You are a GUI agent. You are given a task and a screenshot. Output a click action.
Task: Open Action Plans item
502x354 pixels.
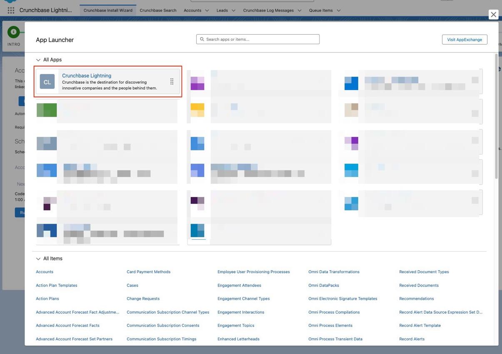[x=47, y=299]
